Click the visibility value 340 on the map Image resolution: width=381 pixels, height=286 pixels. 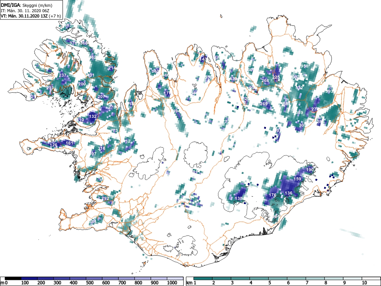[x=155, y=71]
